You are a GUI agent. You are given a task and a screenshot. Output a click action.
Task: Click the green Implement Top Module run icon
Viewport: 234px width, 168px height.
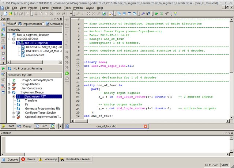coord(157,14)
